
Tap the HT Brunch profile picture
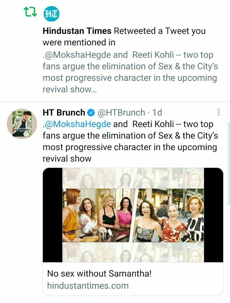pyautogui.click(x=22, y=124)
